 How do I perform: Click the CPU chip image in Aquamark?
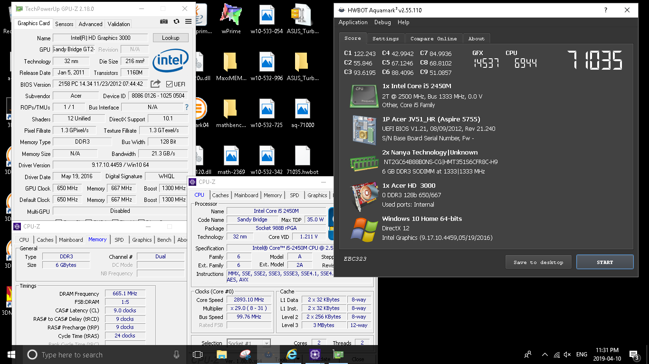pos(364,95)
